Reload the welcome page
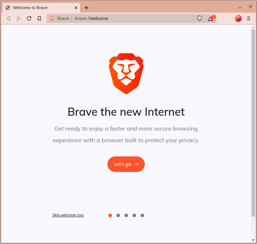Image resolution: width=257 pixels, height=244 pixels. tap(29, 18)
